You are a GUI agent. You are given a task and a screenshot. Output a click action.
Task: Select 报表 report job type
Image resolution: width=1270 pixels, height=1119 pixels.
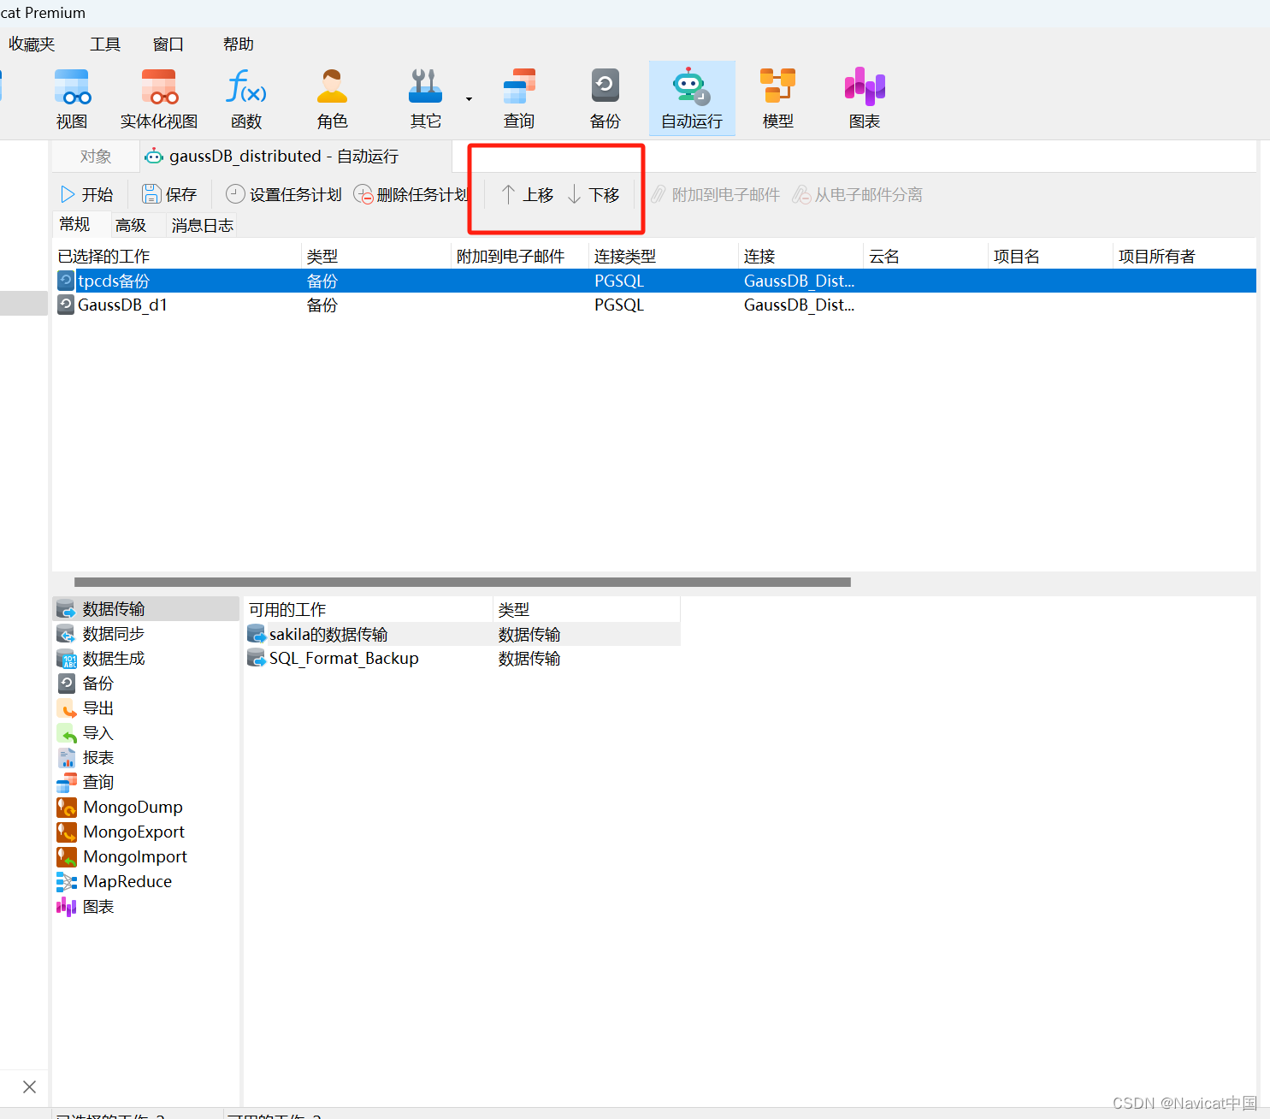tap(145, 757)
